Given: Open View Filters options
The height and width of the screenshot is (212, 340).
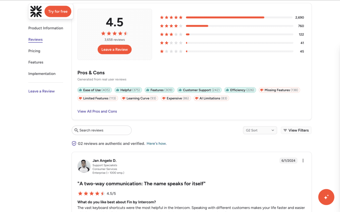Looking at the screenshot, I should [x=296, y=130].
